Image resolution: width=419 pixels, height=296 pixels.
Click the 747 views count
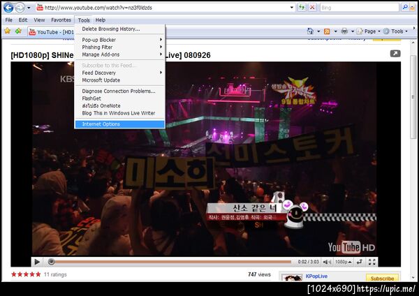[x=259, y=274]
